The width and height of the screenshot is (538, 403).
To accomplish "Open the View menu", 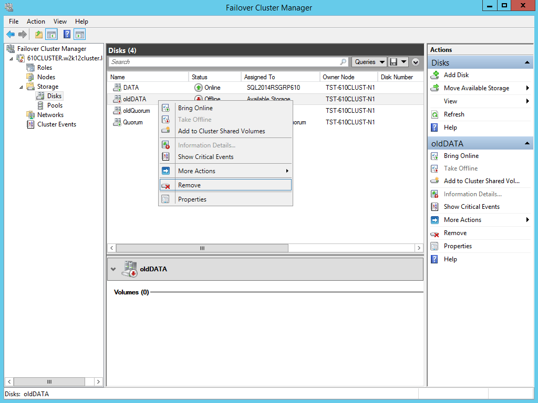I will tap(59, 22).
